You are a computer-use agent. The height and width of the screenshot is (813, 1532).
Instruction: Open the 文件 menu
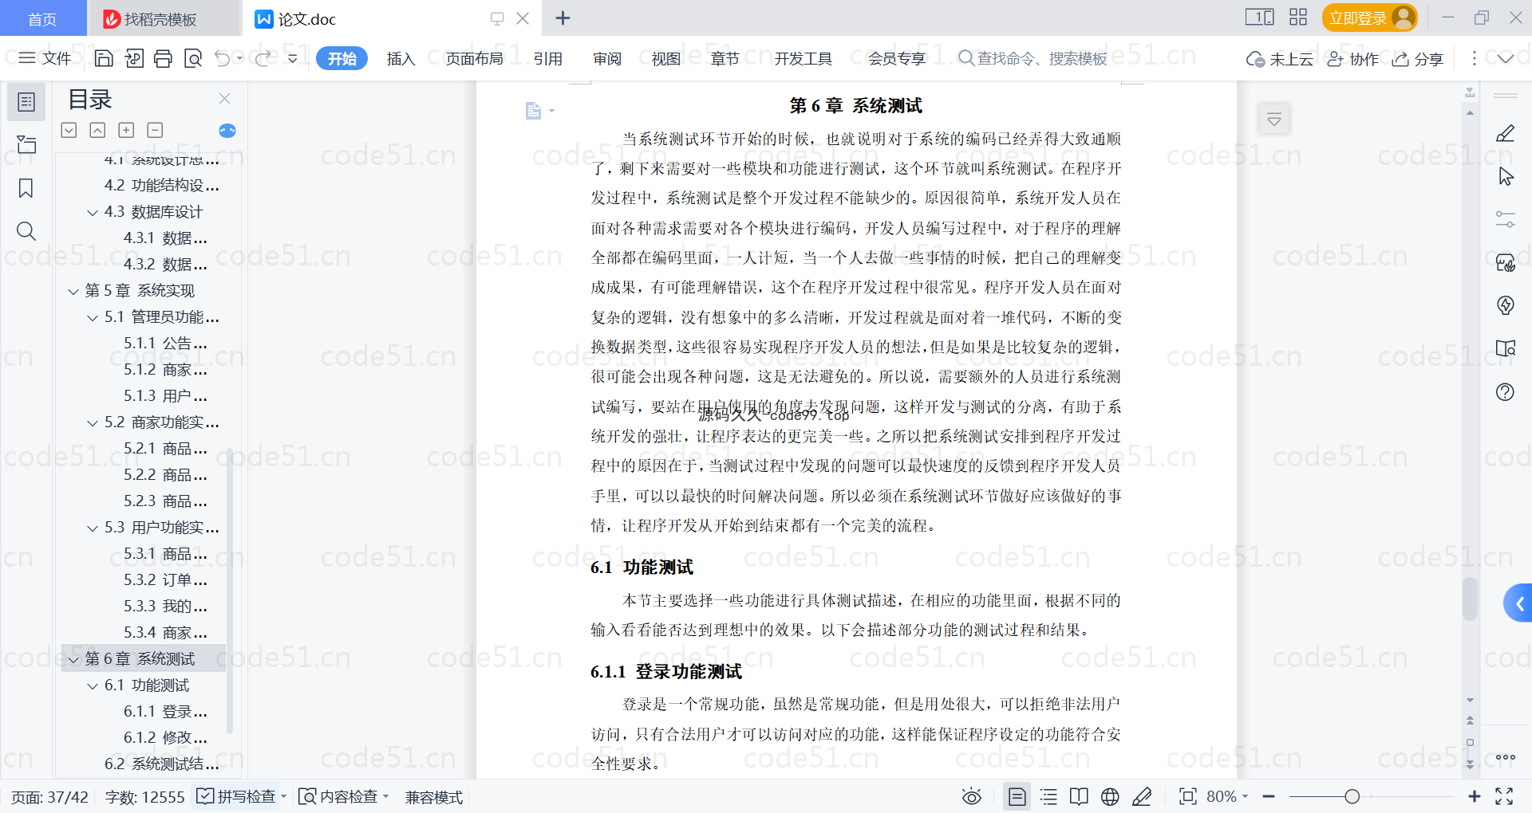[x=45, y=58]
